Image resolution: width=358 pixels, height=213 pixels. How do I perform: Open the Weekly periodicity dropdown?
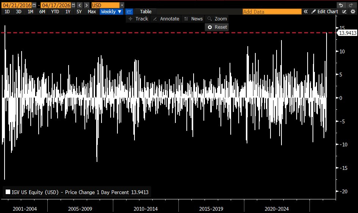(x=111, y=12)
